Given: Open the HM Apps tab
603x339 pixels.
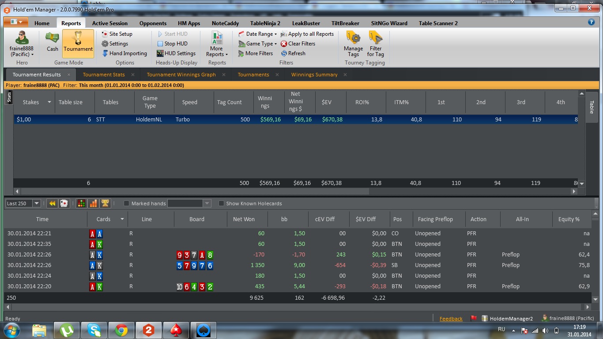Looking at the screenshot, I should click(x=189, y=23).
